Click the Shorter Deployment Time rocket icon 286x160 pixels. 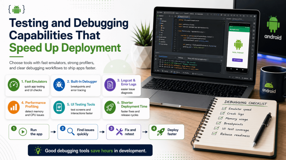(x=110, y=107)
